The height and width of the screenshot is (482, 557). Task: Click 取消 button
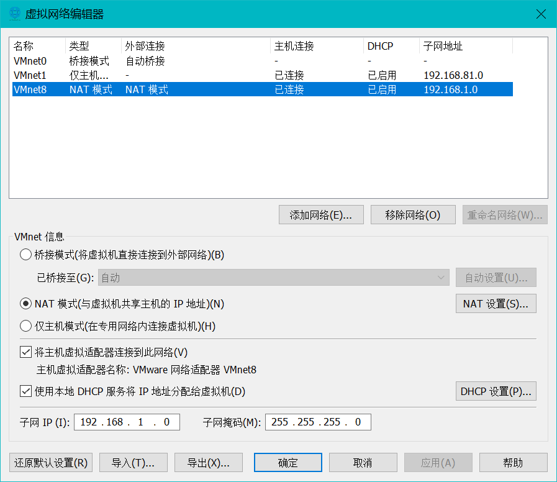point(363,463)
